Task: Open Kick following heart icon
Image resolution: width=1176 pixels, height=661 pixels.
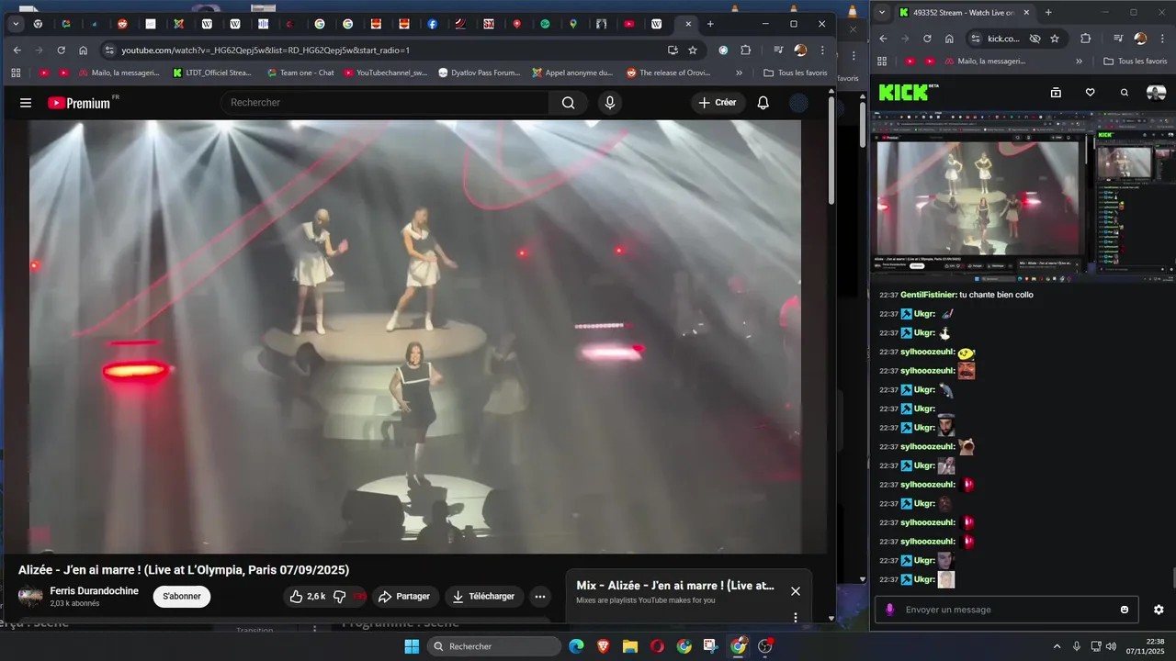Action: pos(1090,93)
